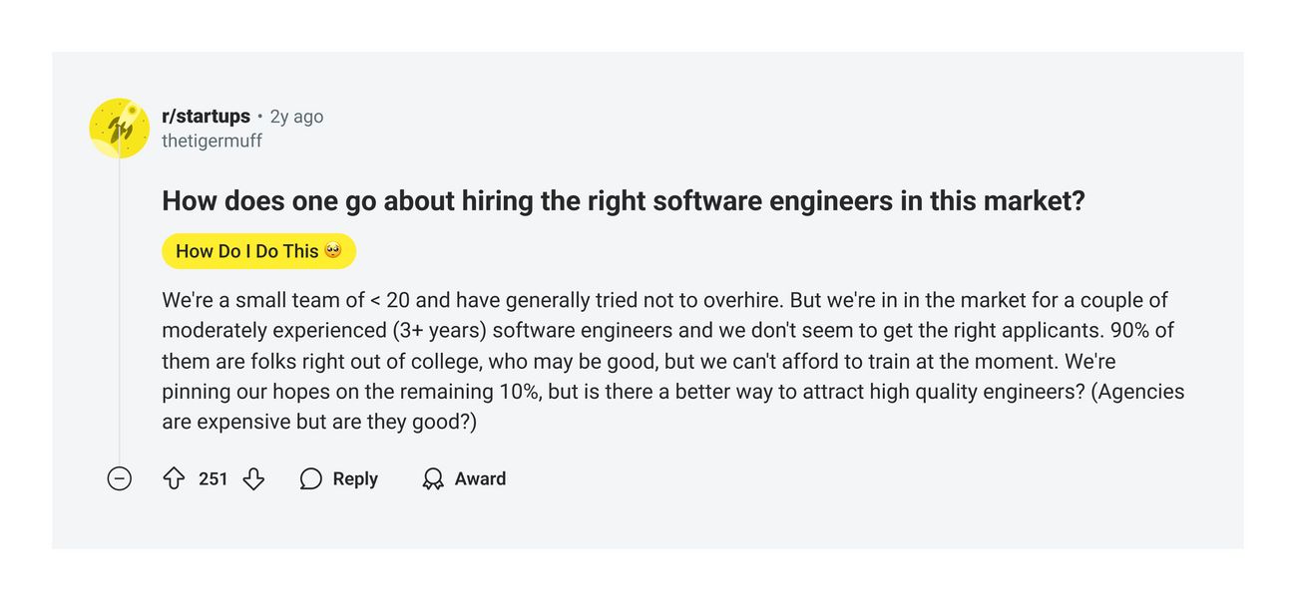
Task: Open the r/startups rocket avatar
Action: [119, 128]
